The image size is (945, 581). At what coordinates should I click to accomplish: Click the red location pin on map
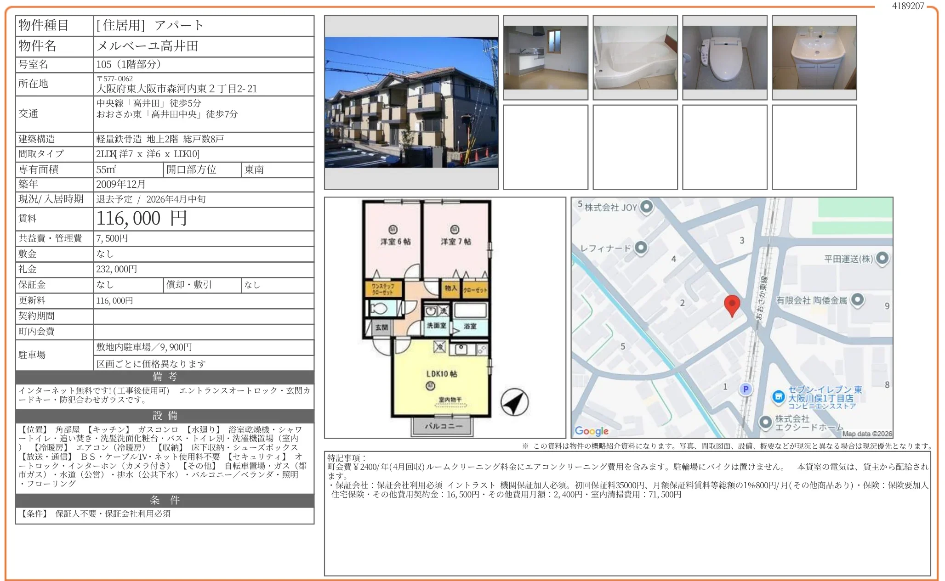(x=731, y=304)
